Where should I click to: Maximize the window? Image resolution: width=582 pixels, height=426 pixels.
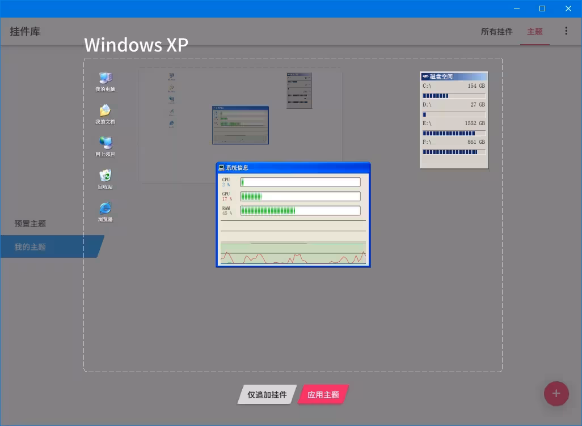[x=542, y=8]
